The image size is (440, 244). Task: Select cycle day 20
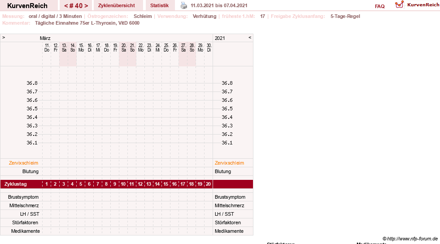click(x=208, y=184)
